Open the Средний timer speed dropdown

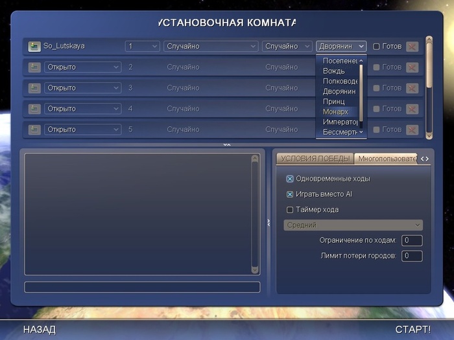click(x=353, y=225)
